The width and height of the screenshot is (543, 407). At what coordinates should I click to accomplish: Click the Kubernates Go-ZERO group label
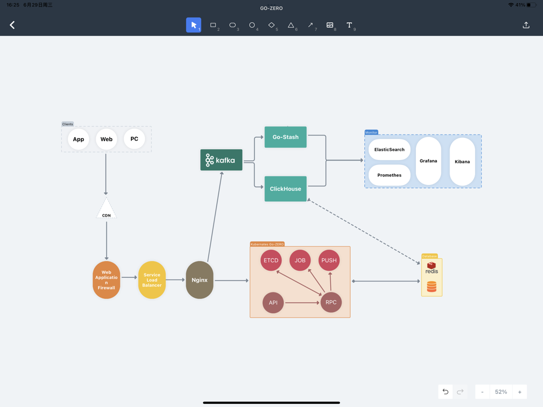point(267,244)
